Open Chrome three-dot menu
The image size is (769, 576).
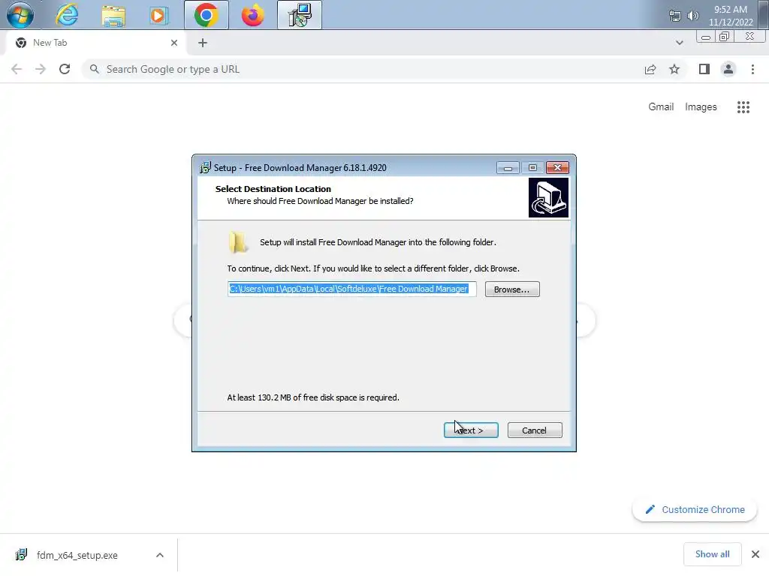click(x=752, y=69)
